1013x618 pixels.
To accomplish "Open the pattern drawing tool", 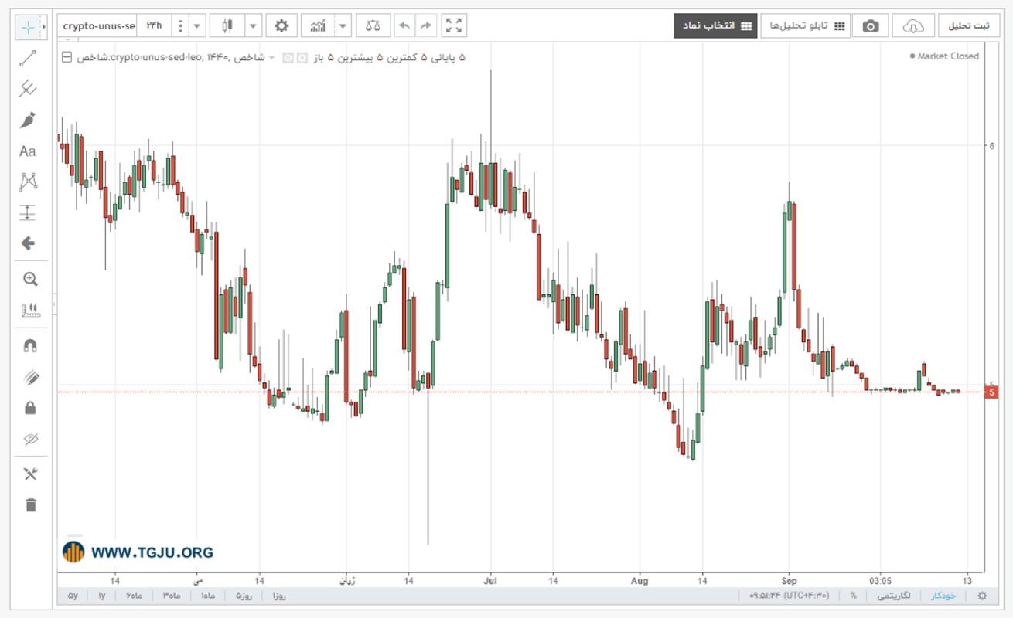I will pos(28,182).
